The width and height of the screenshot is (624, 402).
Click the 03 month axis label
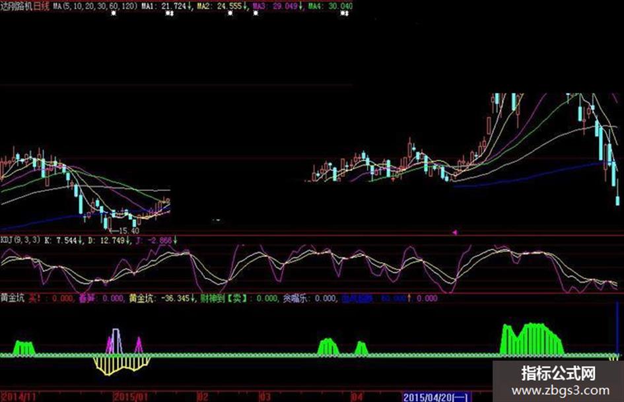click(265, 397)
